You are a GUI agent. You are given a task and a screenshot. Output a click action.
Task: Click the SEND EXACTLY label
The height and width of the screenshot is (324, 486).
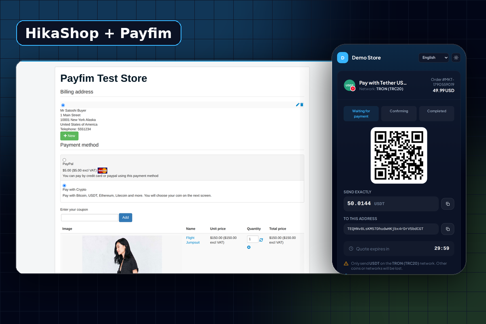click(x=357, y=192)
